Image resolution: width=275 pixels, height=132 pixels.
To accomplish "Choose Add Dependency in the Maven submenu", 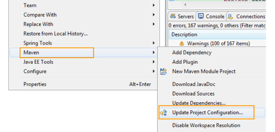I will click(212, 52).
